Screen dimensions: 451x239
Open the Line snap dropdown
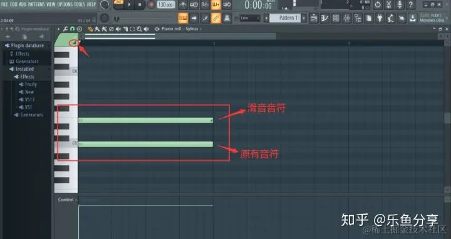(x=250, y=18)
